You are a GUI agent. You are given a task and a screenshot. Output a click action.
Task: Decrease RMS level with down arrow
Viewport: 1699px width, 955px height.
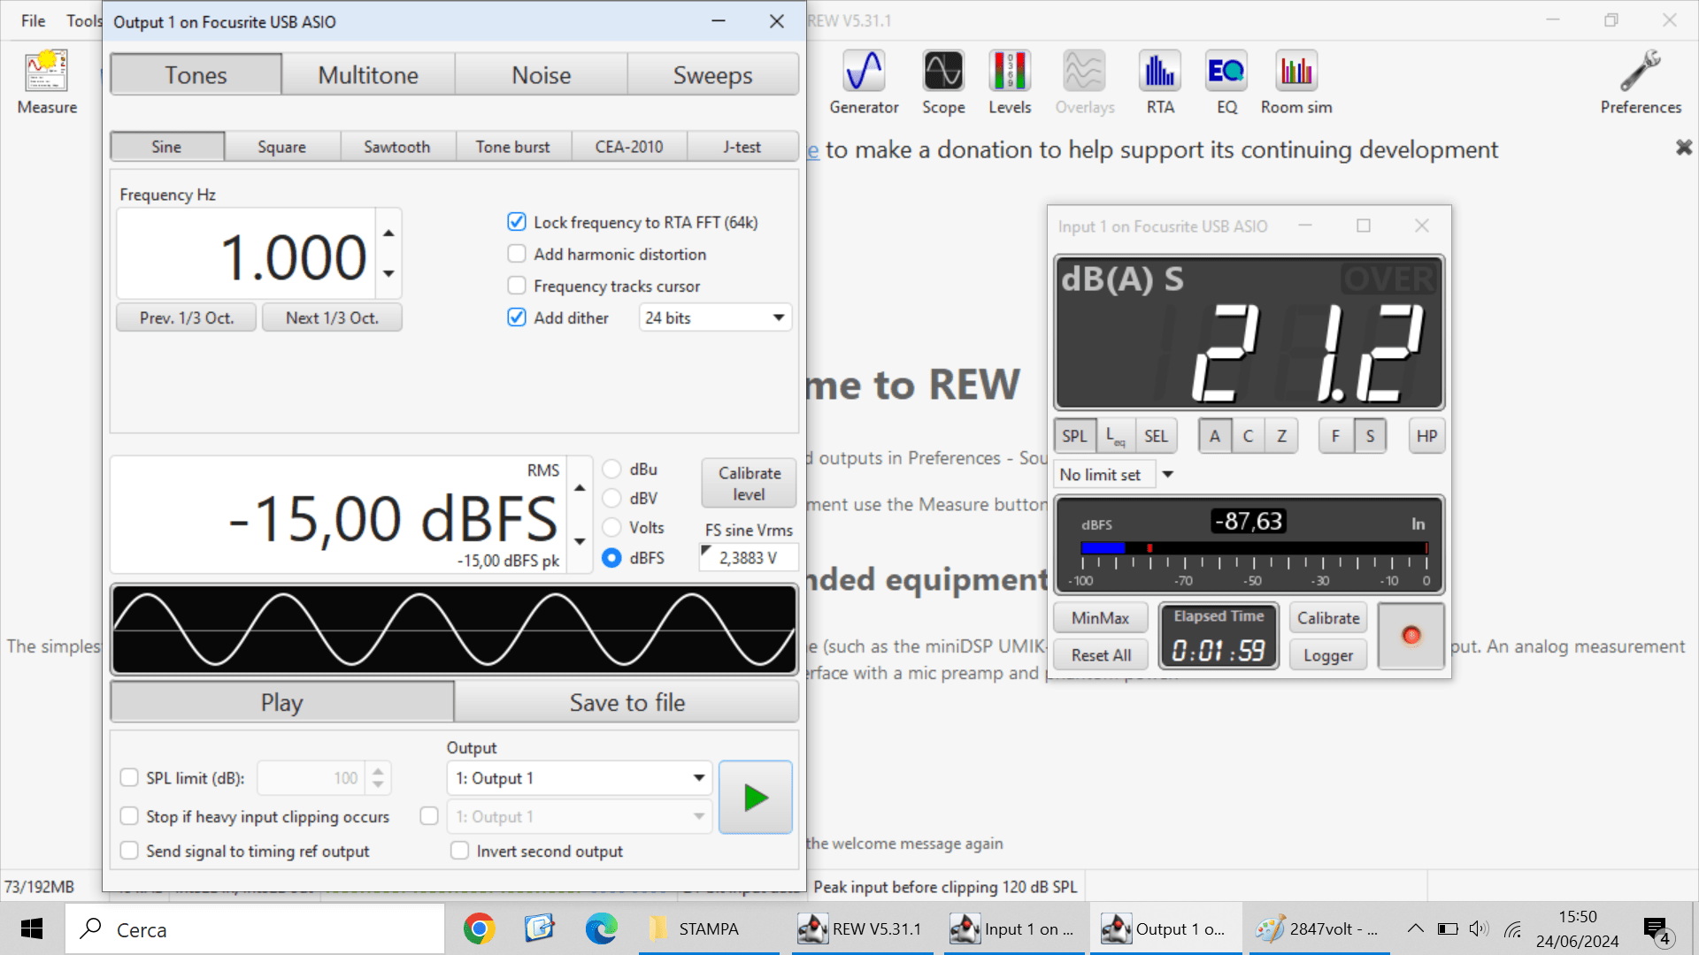click(x=580, y=541)
